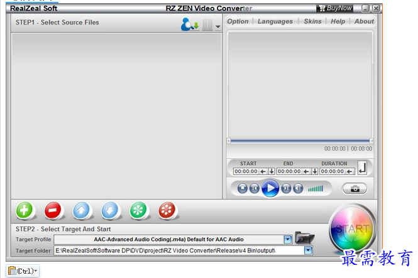The width and height of the screenshot is (418, 278).
Task: Click the BuyNow button
Action: (336, 8)
